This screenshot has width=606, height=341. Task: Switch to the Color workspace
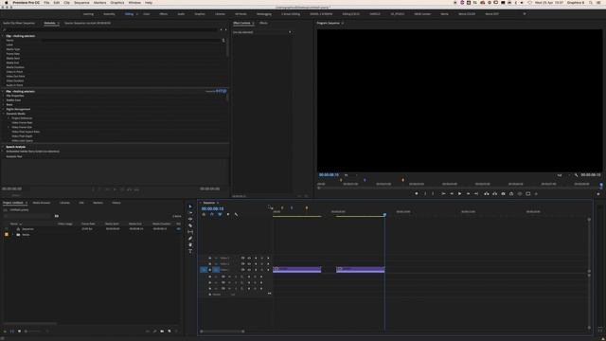(x=147, y=14)
